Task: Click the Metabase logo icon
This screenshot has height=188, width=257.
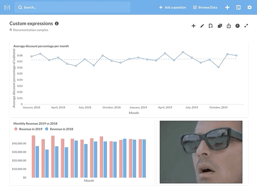Action: point(7,7)
